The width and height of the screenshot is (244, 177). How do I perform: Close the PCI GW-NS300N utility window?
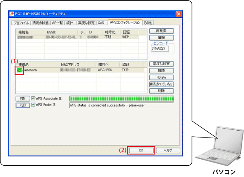(178, 14)
